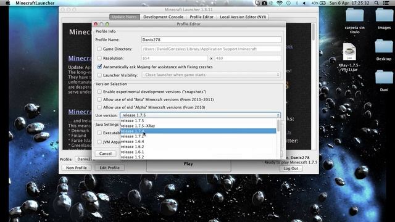The height and width of the screenshot is (222, 395).
Task: Open Spotlight search magnifier
Action: [376, 3]
